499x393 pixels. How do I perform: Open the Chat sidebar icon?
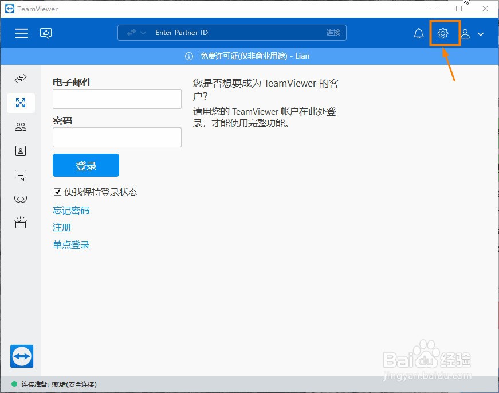(21, 175)
